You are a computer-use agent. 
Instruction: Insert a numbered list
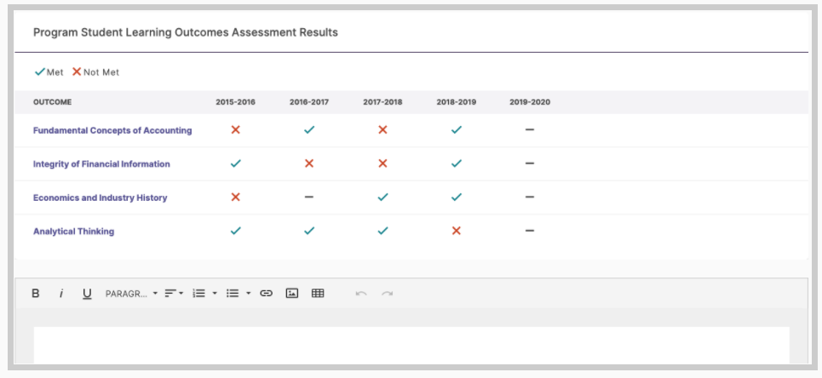(198, 294)
